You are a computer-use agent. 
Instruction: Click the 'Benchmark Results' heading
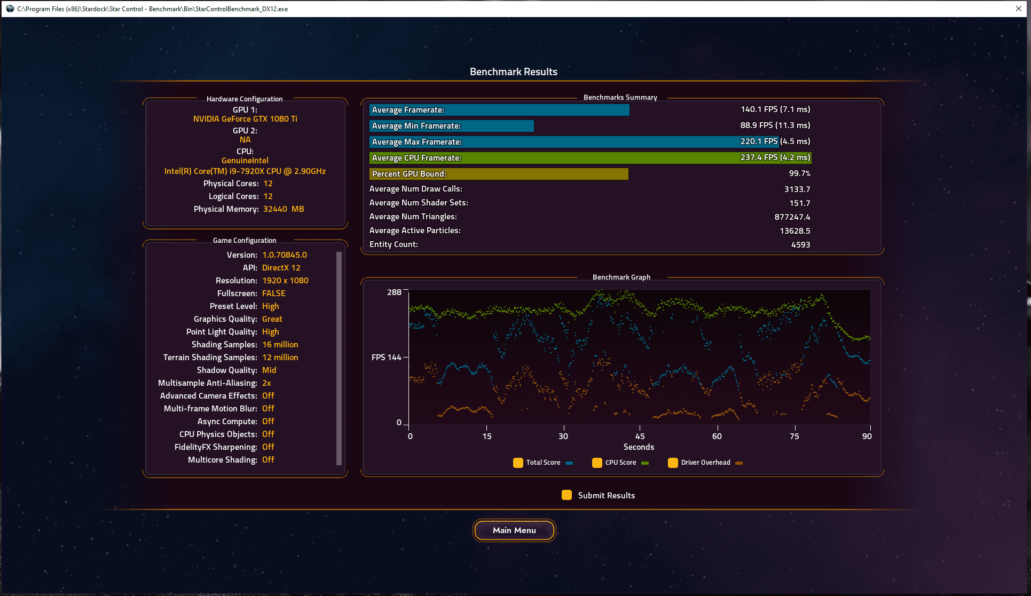tap(514, 72)
